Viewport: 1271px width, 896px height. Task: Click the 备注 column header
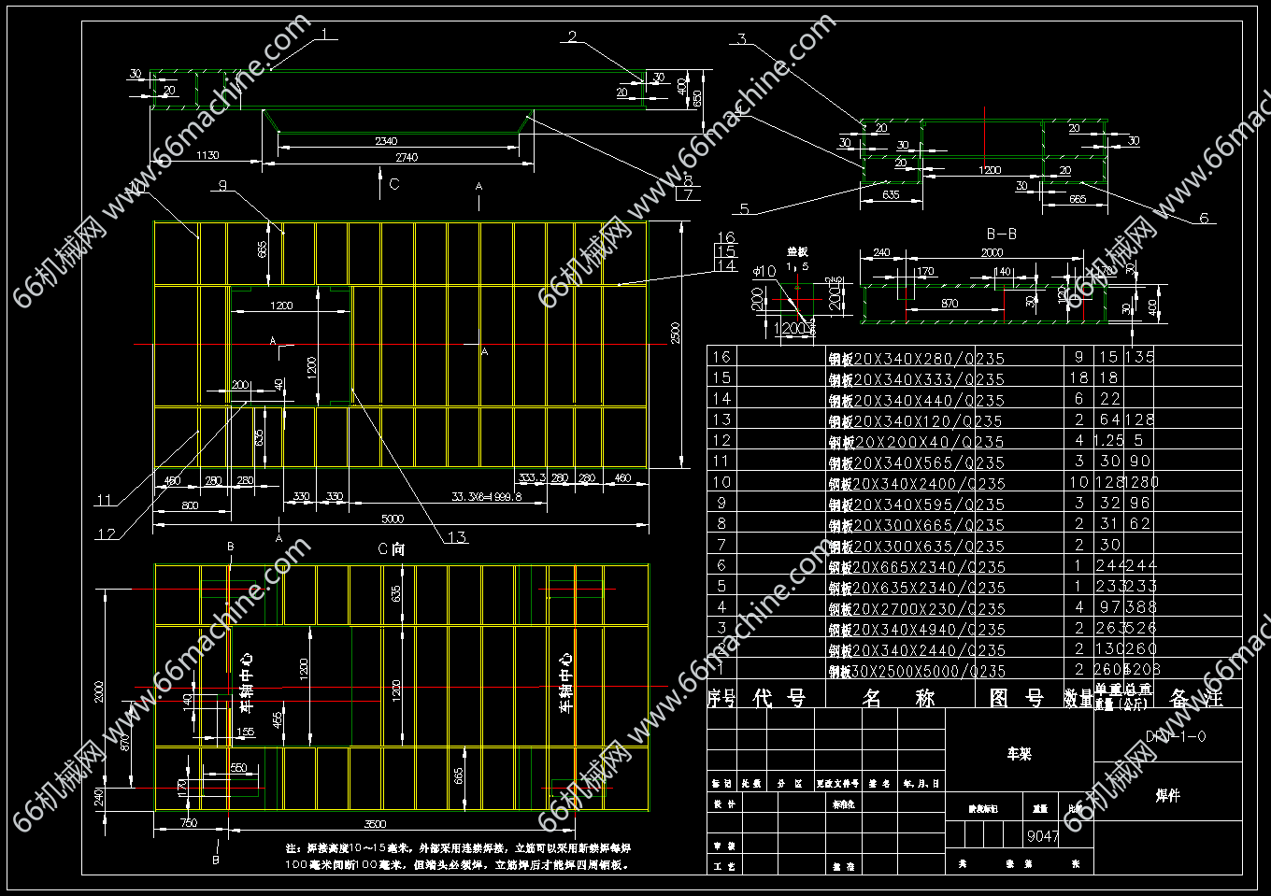pos(1195,697)
